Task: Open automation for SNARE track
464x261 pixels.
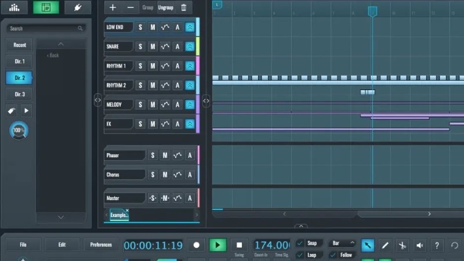Action: coord(165,46)
